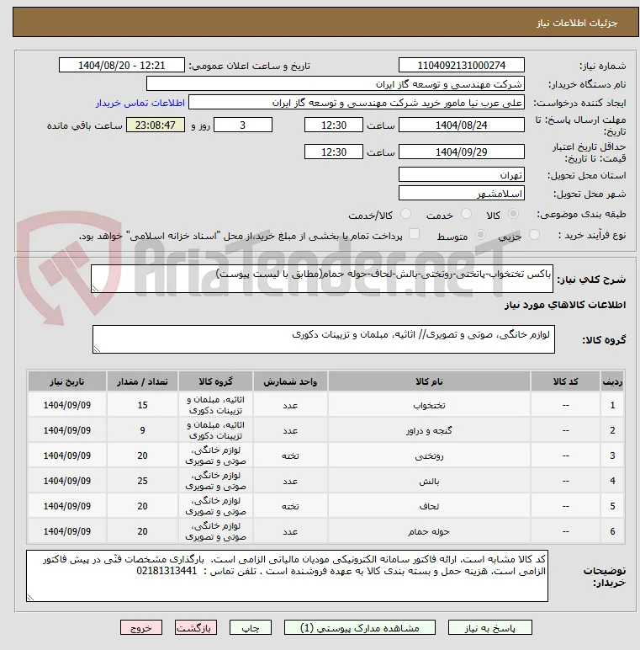Click the تاریخ نیاز column header
This screenshot has height=650, width=640.
[x=67, y=381]
